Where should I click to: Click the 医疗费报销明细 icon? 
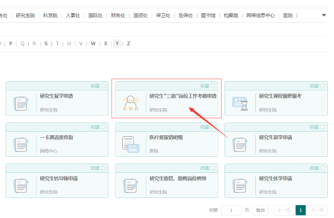point(131,144)
